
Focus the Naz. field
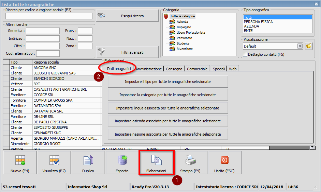(x=85, y=38)
